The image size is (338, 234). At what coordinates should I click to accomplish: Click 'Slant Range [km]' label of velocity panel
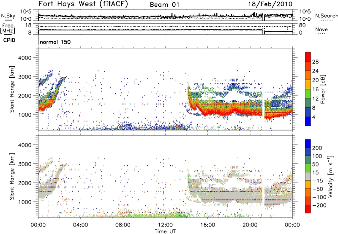12,177
